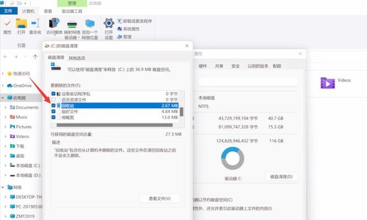Image resolution: width=367 pixels, height=220 pixels.
Task: Toggle the Recycle Bin checkbox
Action: pyautogui.click(x=53, y=106)
